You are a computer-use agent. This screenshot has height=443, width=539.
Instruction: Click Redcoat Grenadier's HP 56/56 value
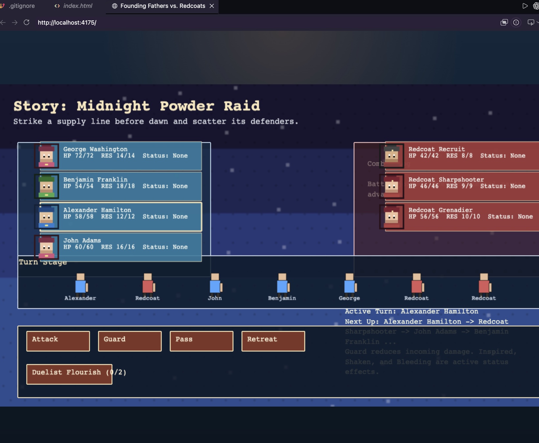click(424, 217)
